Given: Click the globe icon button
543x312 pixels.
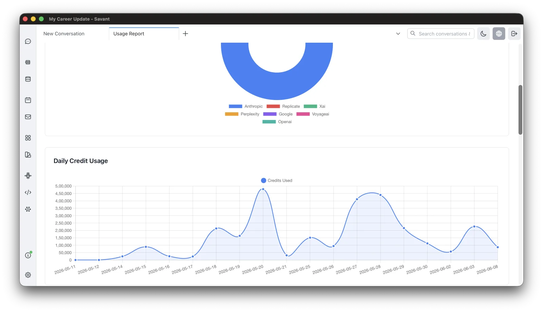Looking at the screenshot, I should coord(499,34).
